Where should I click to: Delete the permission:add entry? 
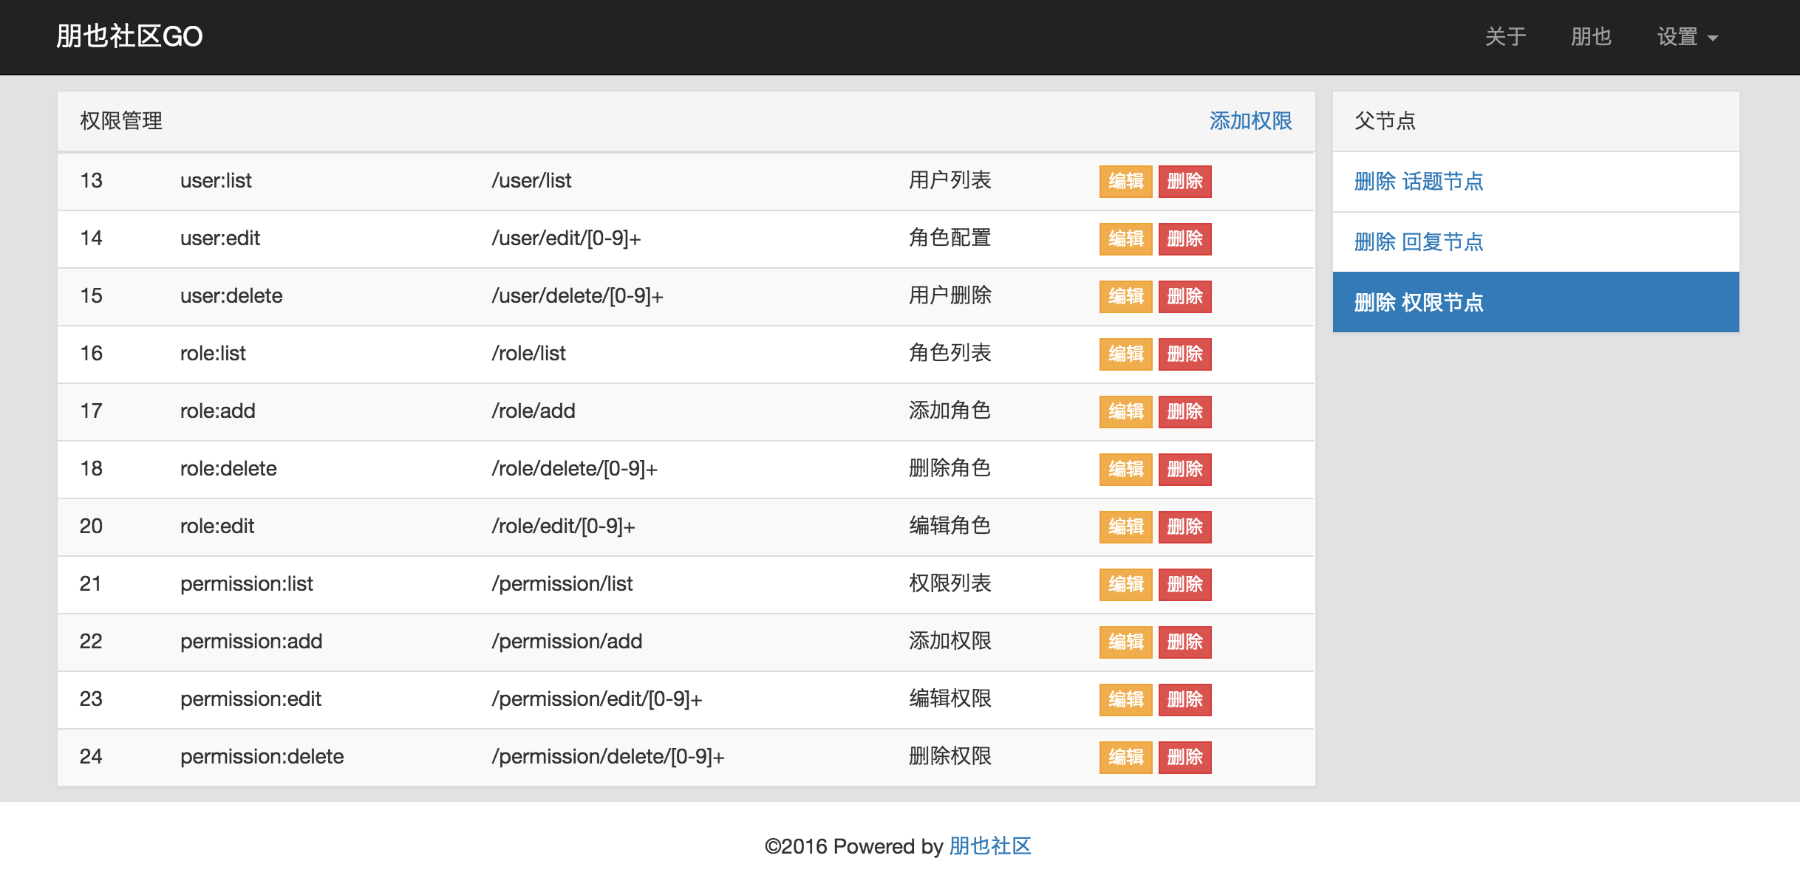1184,642
